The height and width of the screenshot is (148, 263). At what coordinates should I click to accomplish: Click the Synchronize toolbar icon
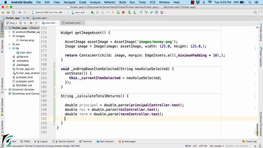pyautogui.click(x=13, y=12)
